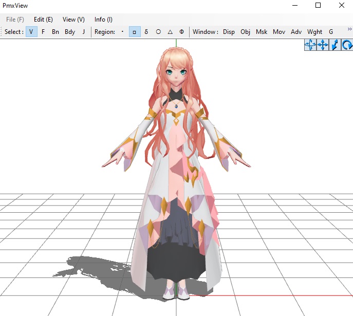Click the zoom view arrow icon
Image resolution: width=353 pixels, height=316 pixels.
pos(335,45)
